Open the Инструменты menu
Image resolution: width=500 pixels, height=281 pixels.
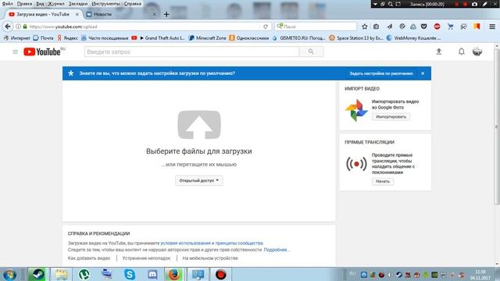(x=106, y=4)
